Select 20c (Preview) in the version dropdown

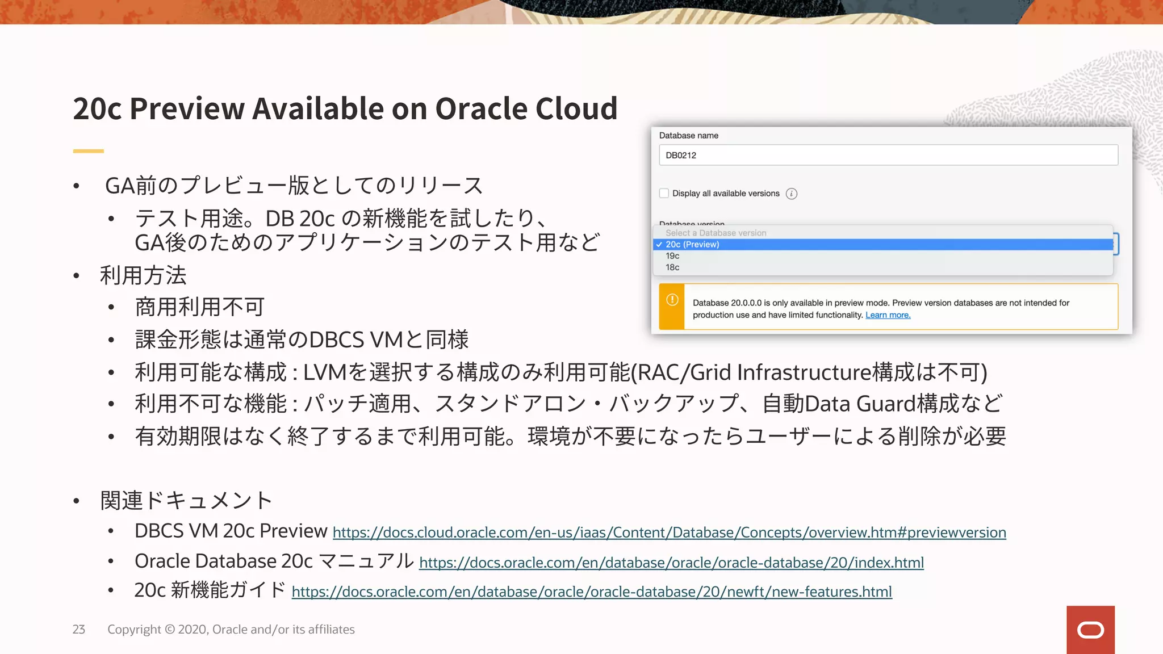pos(883,244)
